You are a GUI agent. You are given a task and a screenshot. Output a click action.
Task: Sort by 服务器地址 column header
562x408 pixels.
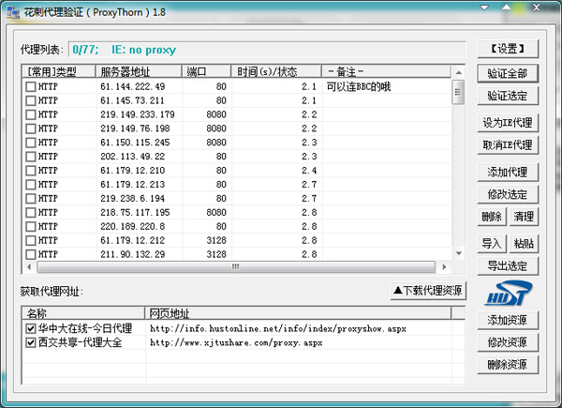137,71
